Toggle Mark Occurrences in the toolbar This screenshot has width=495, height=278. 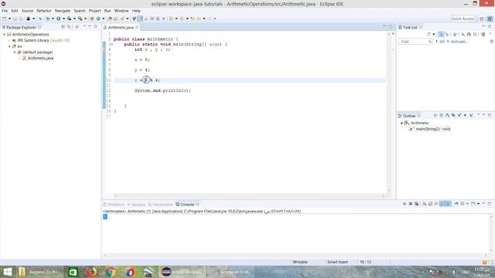pyautogui.click(x=139, y=19)
